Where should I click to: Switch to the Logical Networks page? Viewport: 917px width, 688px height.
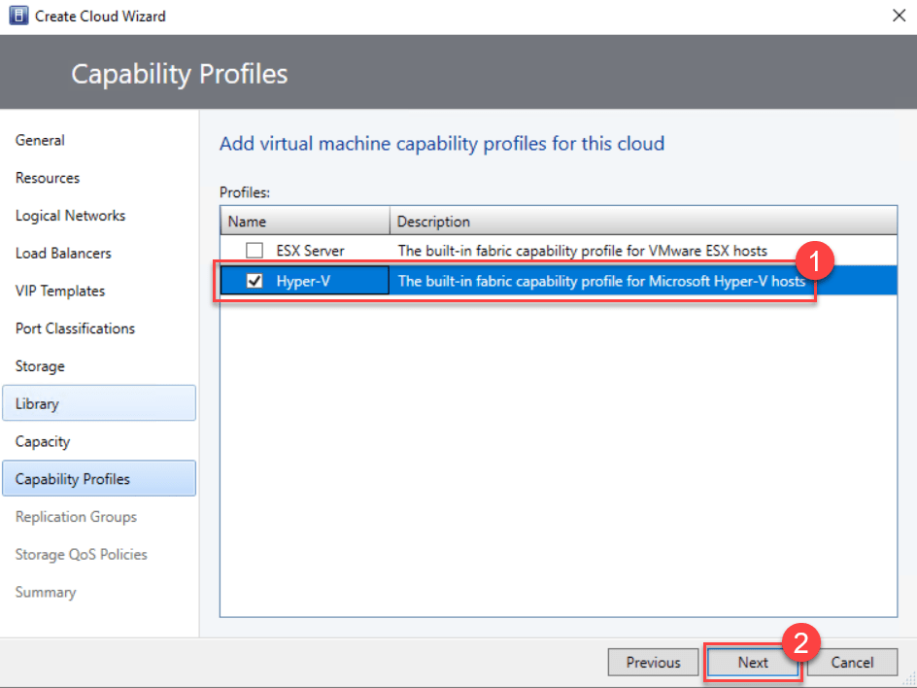coord(70,216)
